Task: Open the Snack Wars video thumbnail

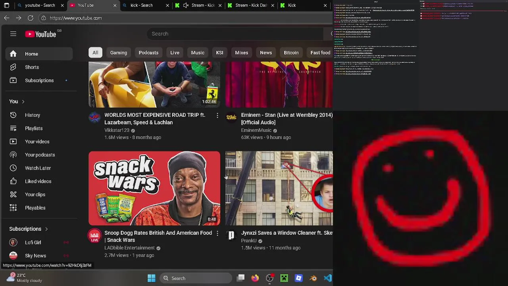Action: pyautogui.click(x=154, y=188)
